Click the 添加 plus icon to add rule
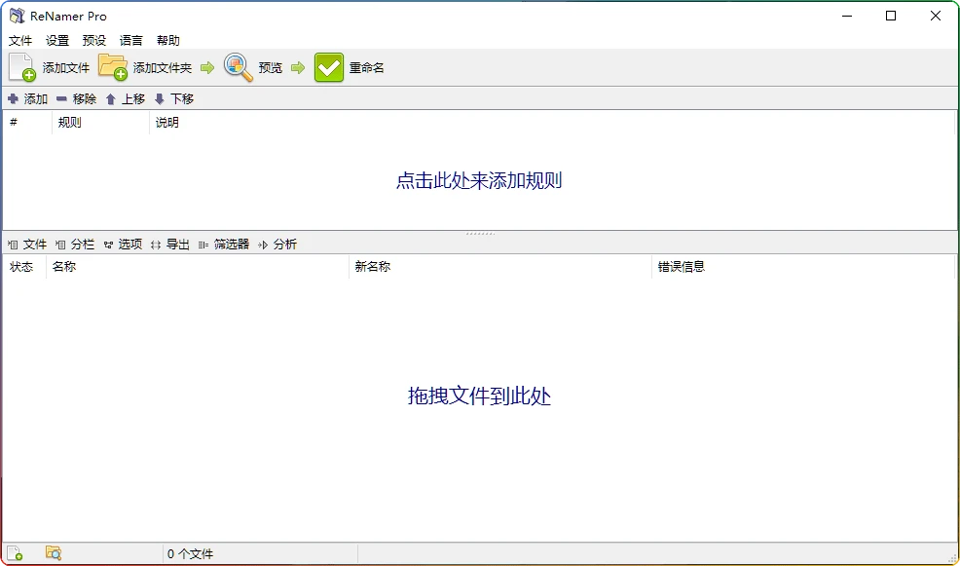 tap(12, 98)
